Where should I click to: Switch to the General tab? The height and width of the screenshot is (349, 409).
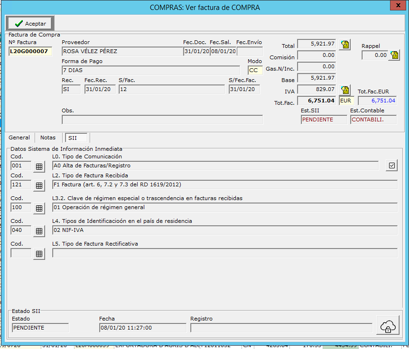[x=19, y=138]
